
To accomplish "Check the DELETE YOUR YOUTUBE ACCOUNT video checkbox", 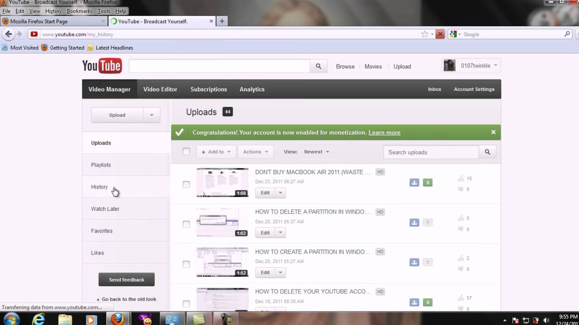I will 186,304.
